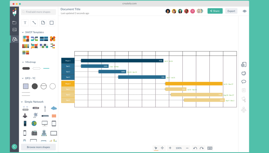Select the Phase 2 orange Gantt bar
Image resolution: width=269 pixels, height=153 pixels.
pos(194,84)
